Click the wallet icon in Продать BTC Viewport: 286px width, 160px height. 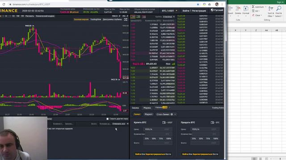[x=212, y=123]
